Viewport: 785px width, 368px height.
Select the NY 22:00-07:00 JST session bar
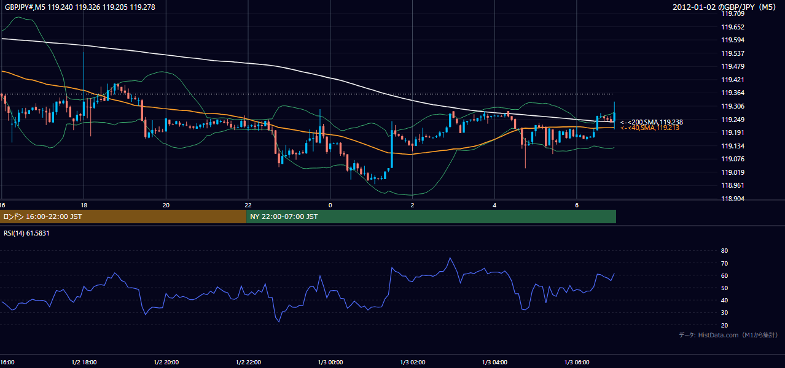click(431, 217)
